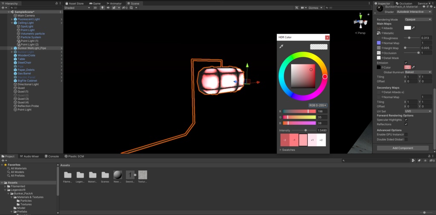
Task: Select -2 exposure swatch
Action: click(285, 140)
